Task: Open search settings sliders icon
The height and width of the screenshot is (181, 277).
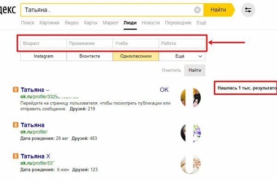Action: 248,10
